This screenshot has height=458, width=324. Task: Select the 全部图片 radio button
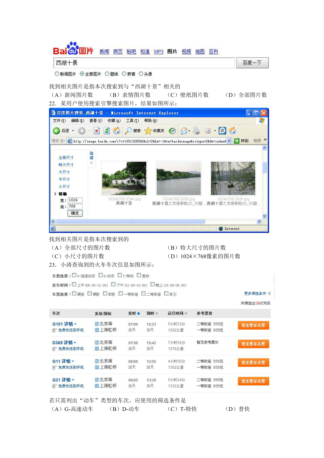click(x=82, y=74)
